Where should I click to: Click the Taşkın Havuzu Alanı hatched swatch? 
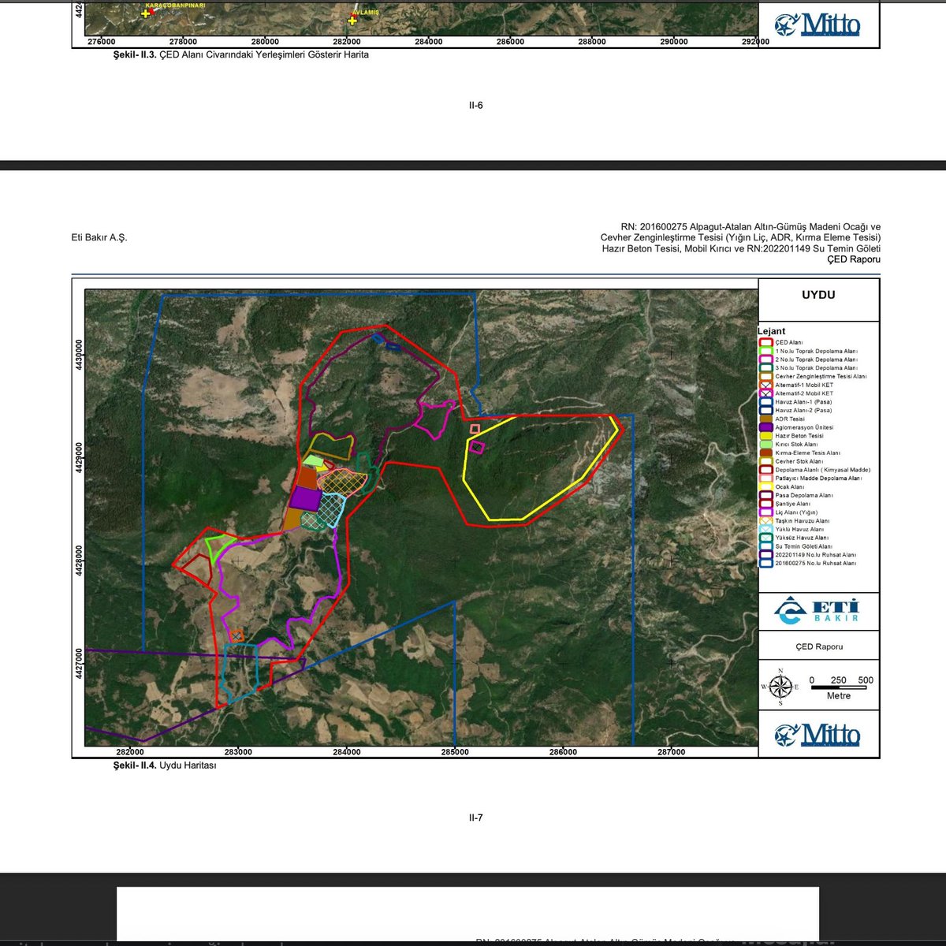point(765,521)
